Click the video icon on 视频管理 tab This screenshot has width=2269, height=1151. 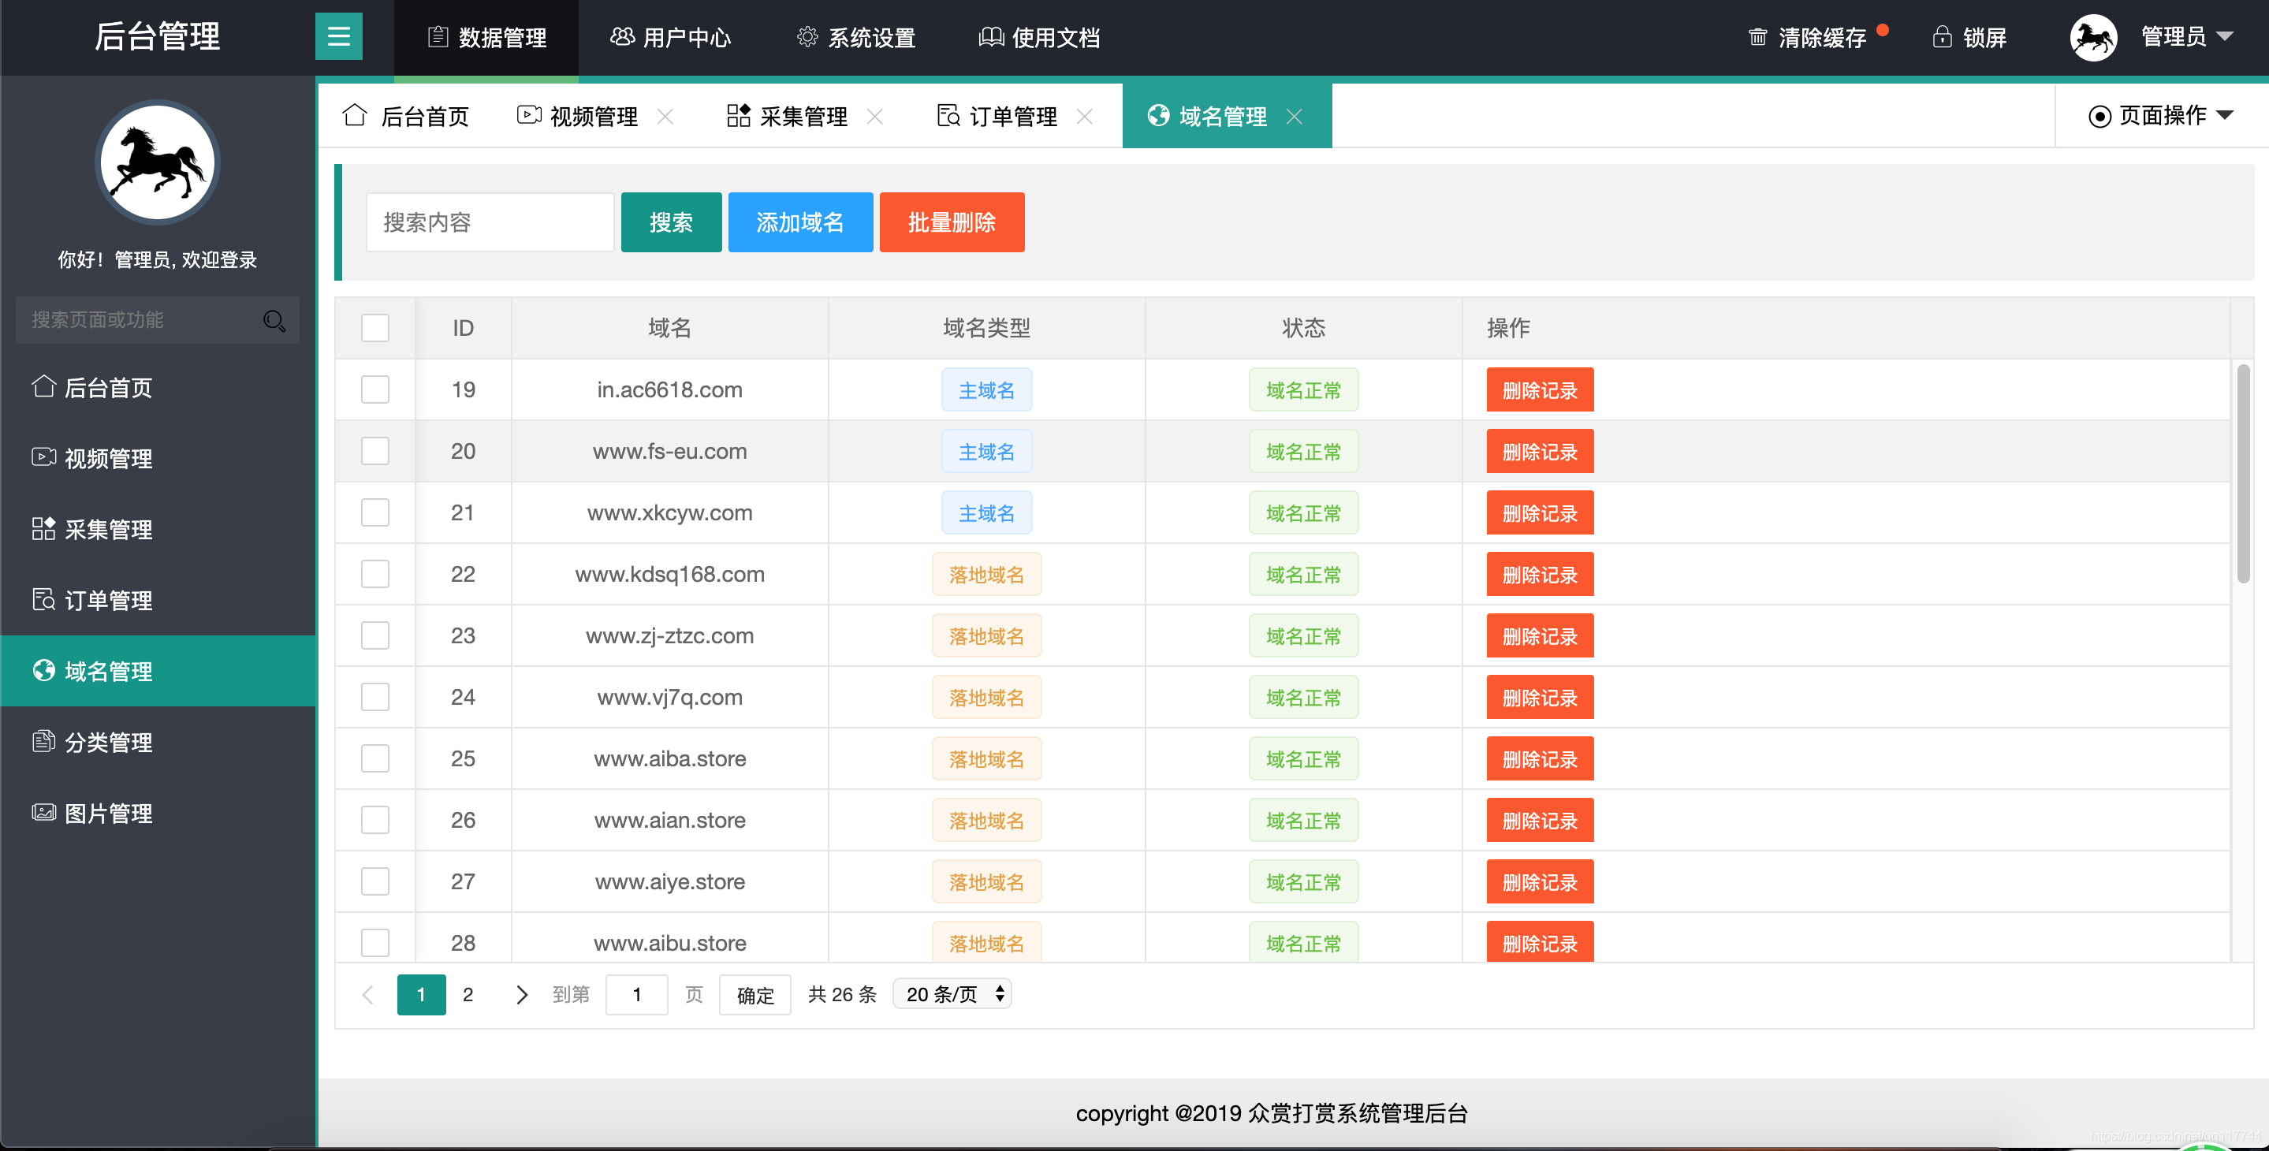[528, 115]
